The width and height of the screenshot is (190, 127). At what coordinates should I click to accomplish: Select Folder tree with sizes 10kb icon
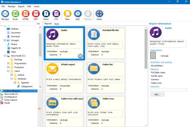point(52,103)
